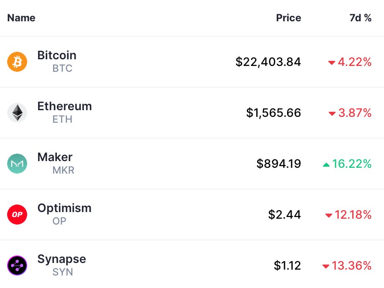
Task: Click the Maker 16.22% weekly change
Action: 352,164
